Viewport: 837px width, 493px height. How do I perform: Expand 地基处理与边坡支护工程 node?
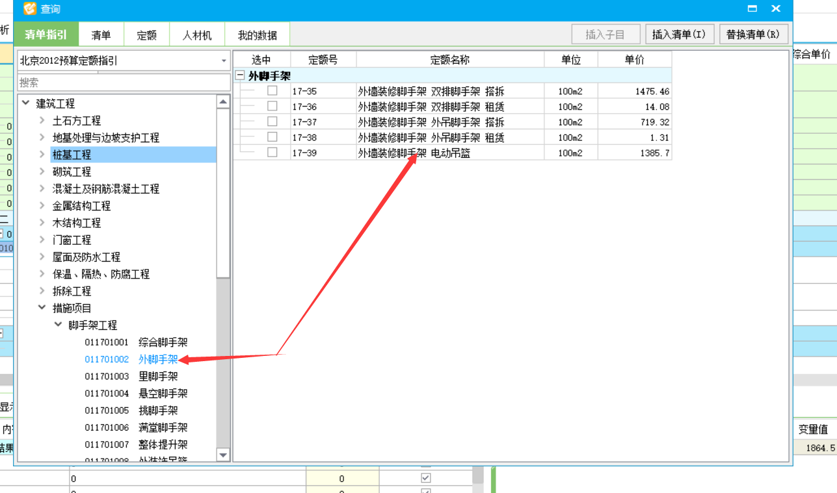click(x=42, y=138)
